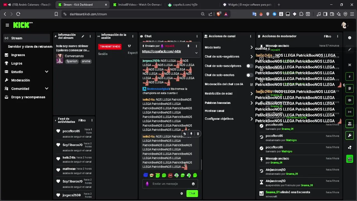Open Información del stream panel options menu
Image resolution: width=357 pixels, height=201 pixels.
tap(90, 36)
